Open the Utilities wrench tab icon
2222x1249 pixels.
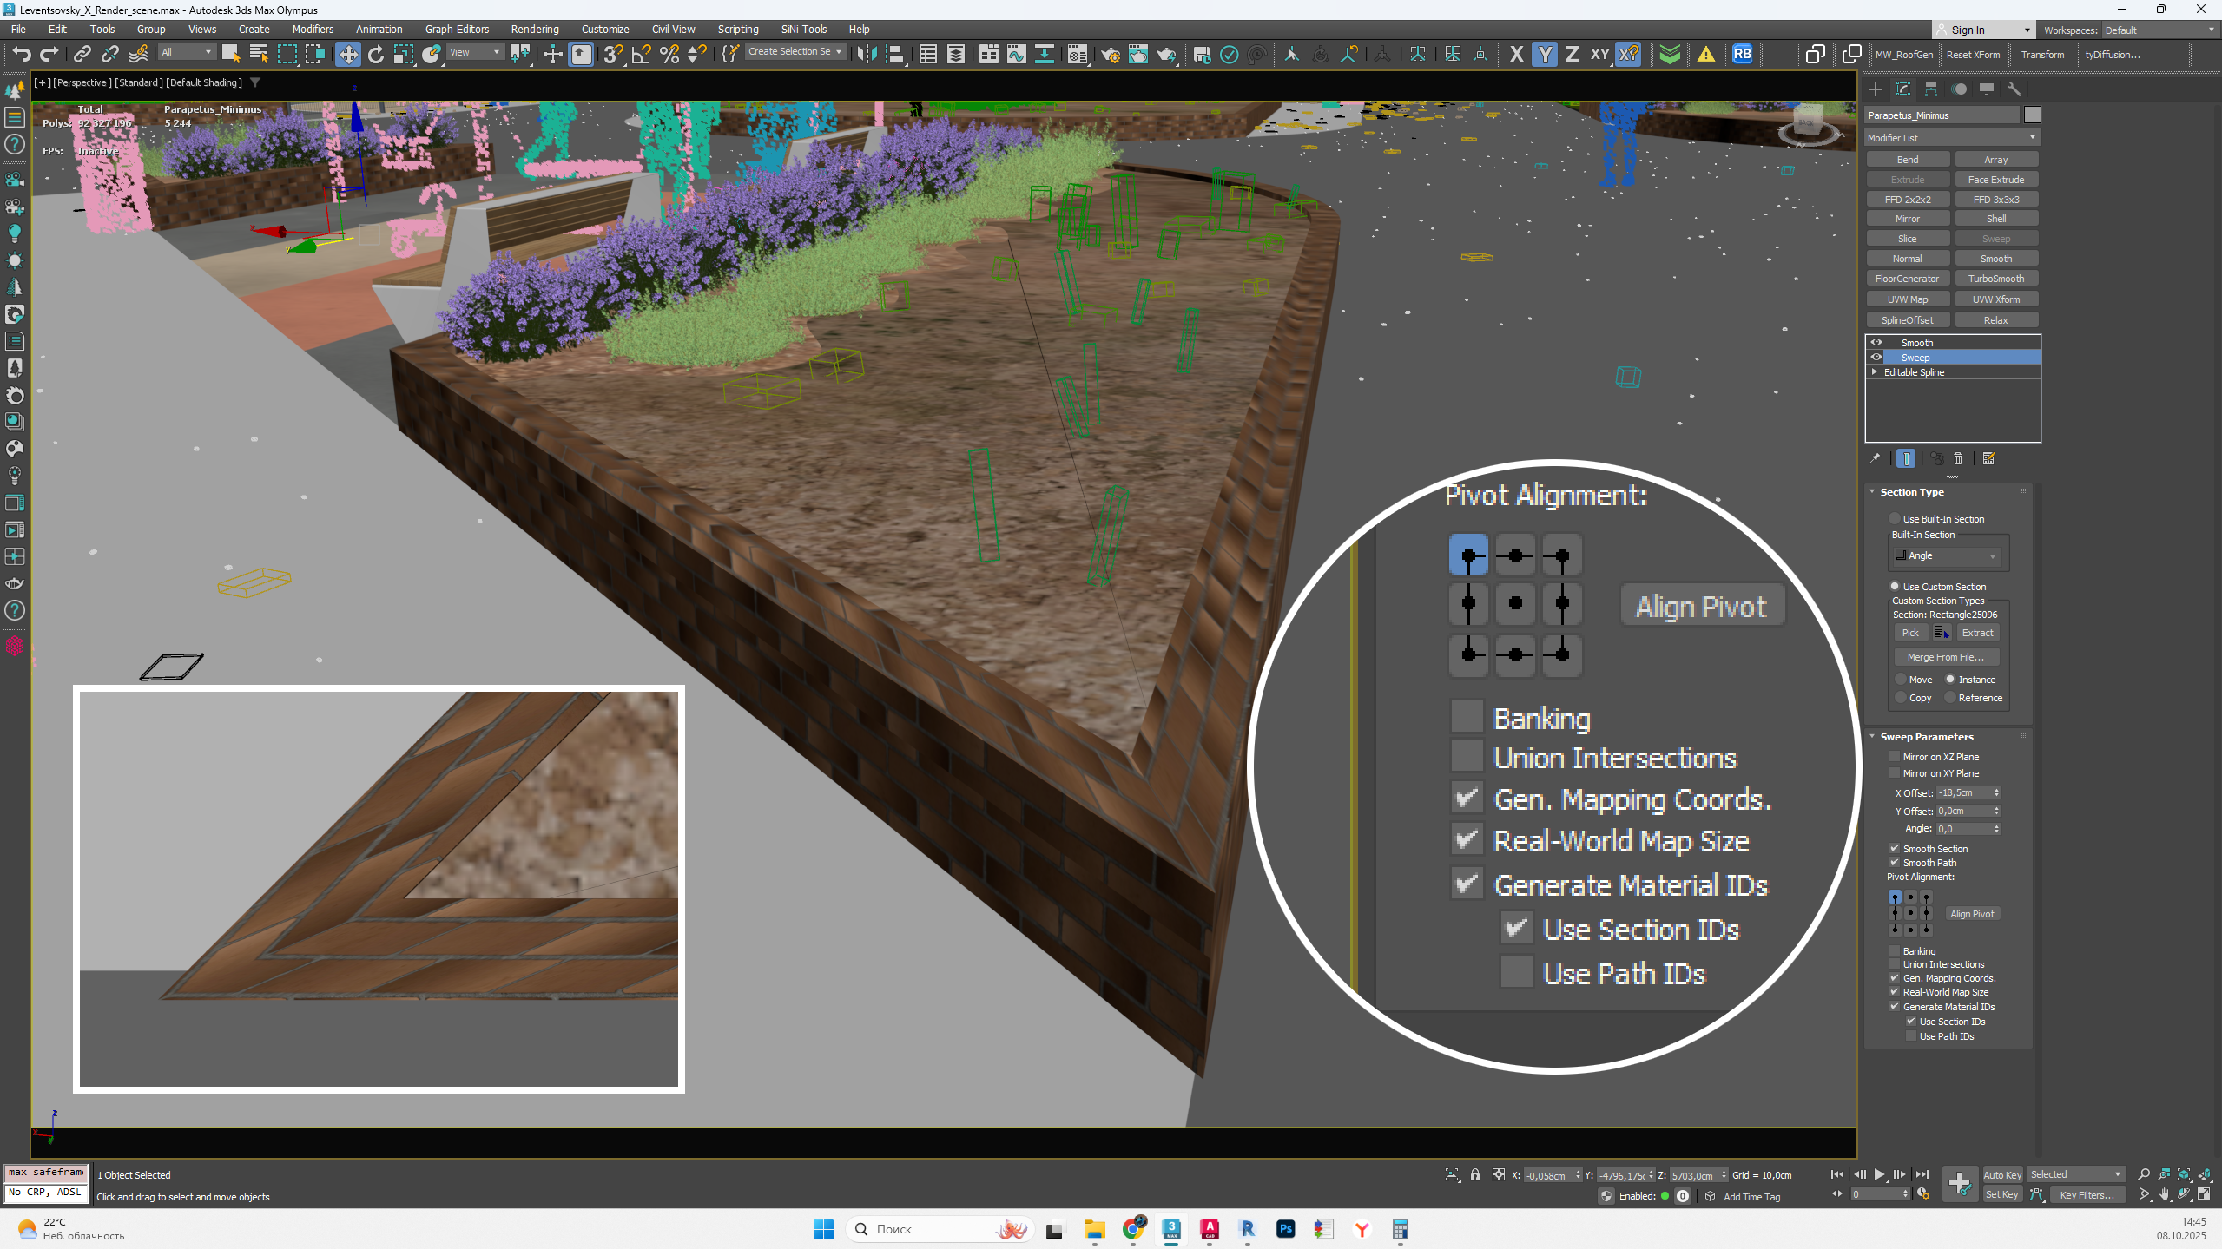tap(2014, 89)
